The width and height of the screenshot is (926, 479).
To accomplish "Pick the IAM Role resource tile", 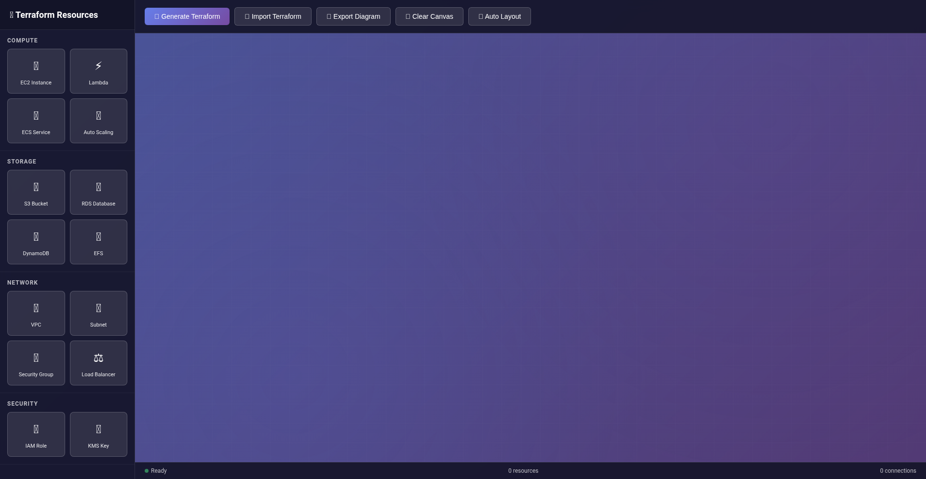I will pyautogui.click(x=36, y=434).
